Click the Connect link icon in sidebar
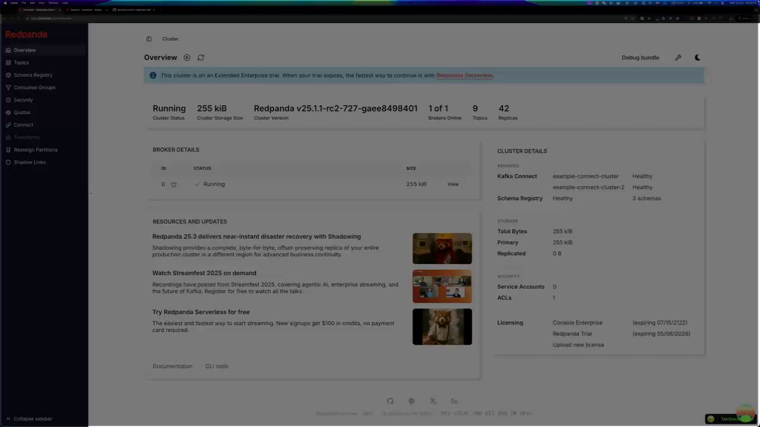This screenshot has height=427, width=760. (x=8, y=125)
